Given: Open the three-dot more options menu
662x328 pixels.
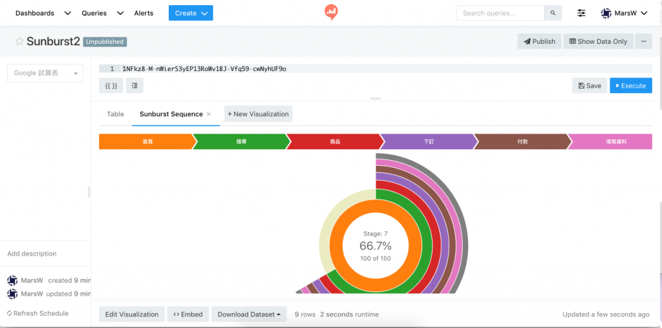Looking at the screenshot, I should [643, 41].
